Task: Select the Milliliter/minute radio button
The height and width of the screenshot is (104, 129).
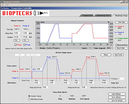Action: 29,99
